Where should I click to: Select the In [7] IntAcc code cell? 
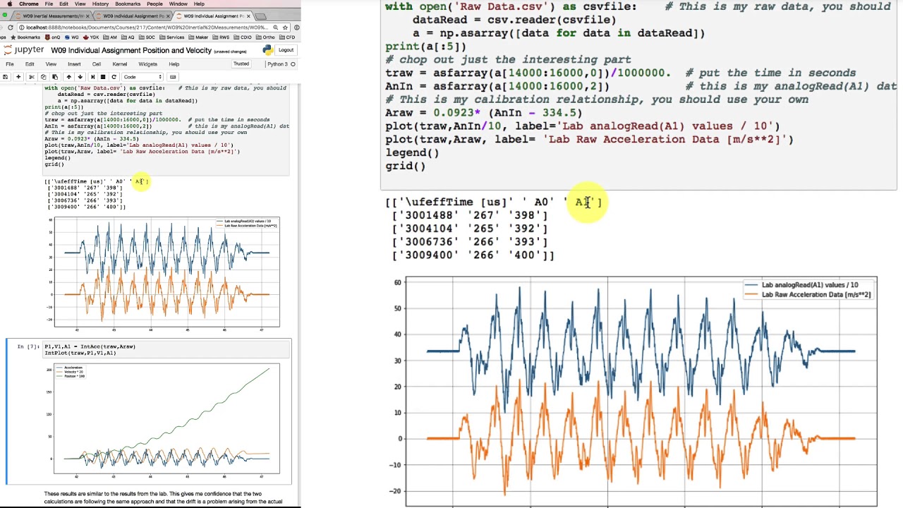[x=166, y=350]
